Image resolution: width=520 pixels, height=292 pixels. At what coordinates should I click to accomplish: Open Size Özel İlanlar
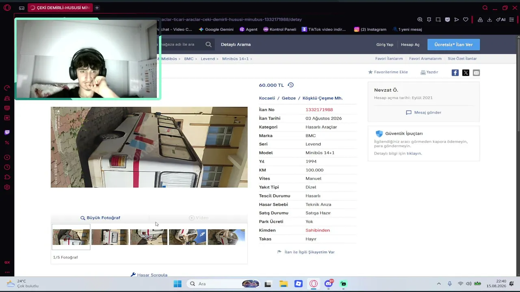pyautogui.click(x=462, y=59)
